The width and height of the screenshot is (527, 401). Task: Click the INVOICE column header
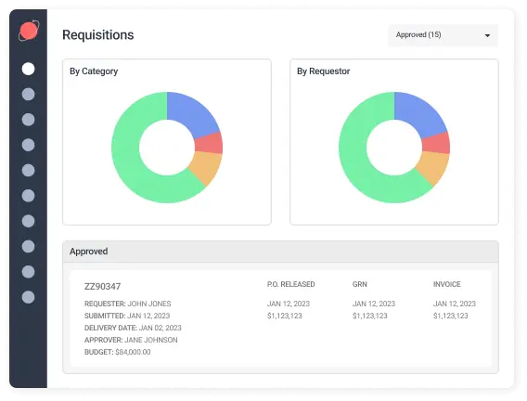click(446, 284)
